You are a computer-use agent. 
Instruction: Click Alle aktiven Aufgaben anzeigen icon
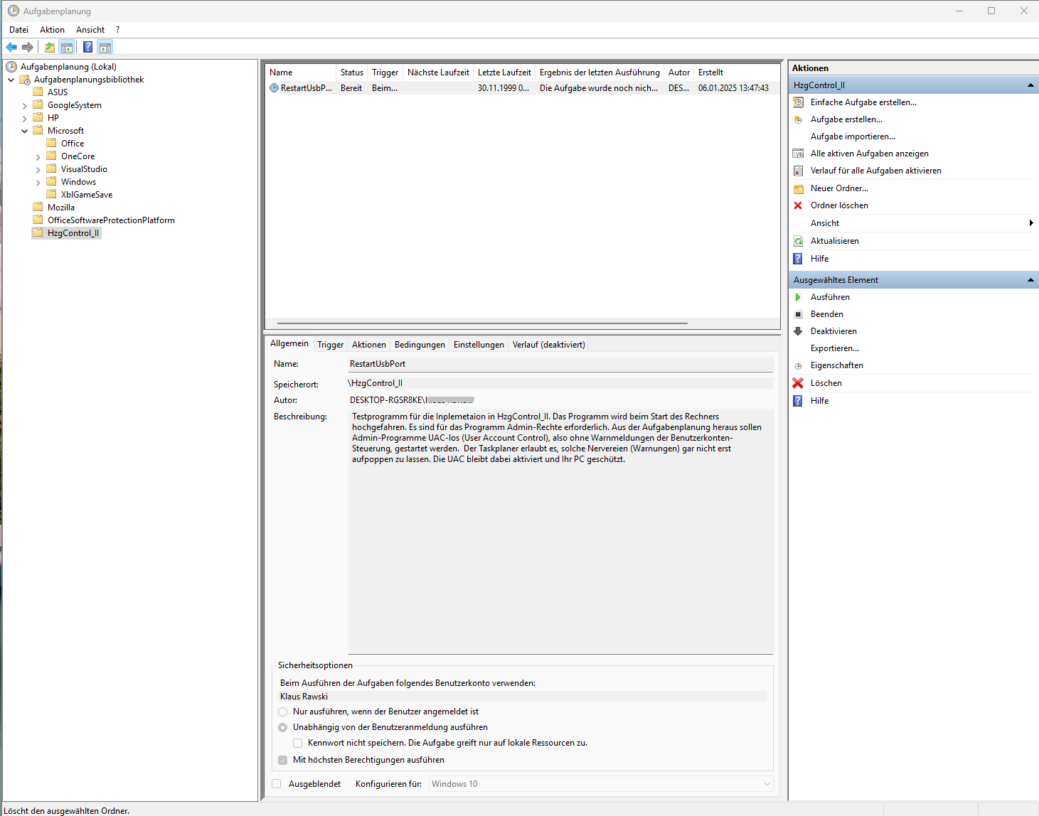coord(798,154)
